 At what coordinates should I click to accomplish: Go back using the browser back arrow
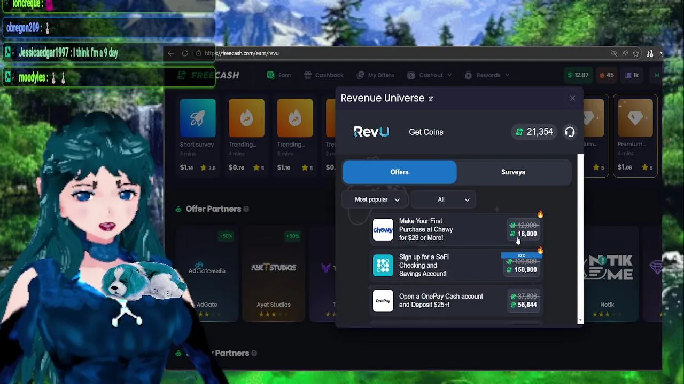point(170,53)
